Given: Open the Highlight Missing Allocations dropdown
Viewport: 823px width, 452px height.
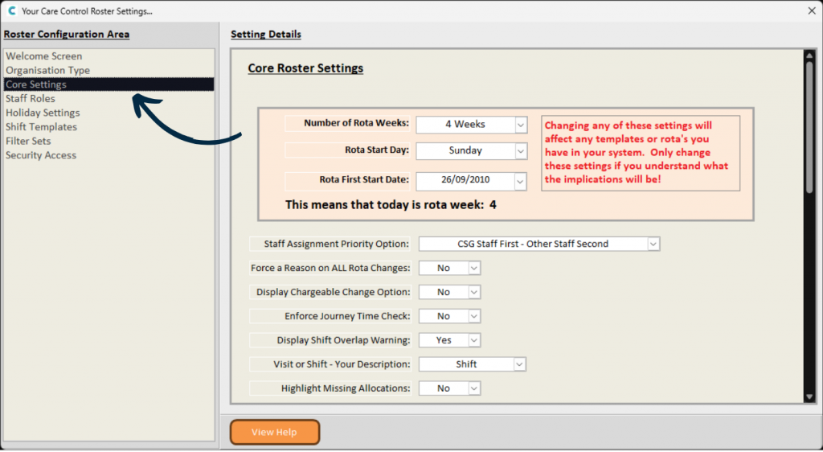Looking at the screenshot, I should pyautogui.click(x=474, y=388).
